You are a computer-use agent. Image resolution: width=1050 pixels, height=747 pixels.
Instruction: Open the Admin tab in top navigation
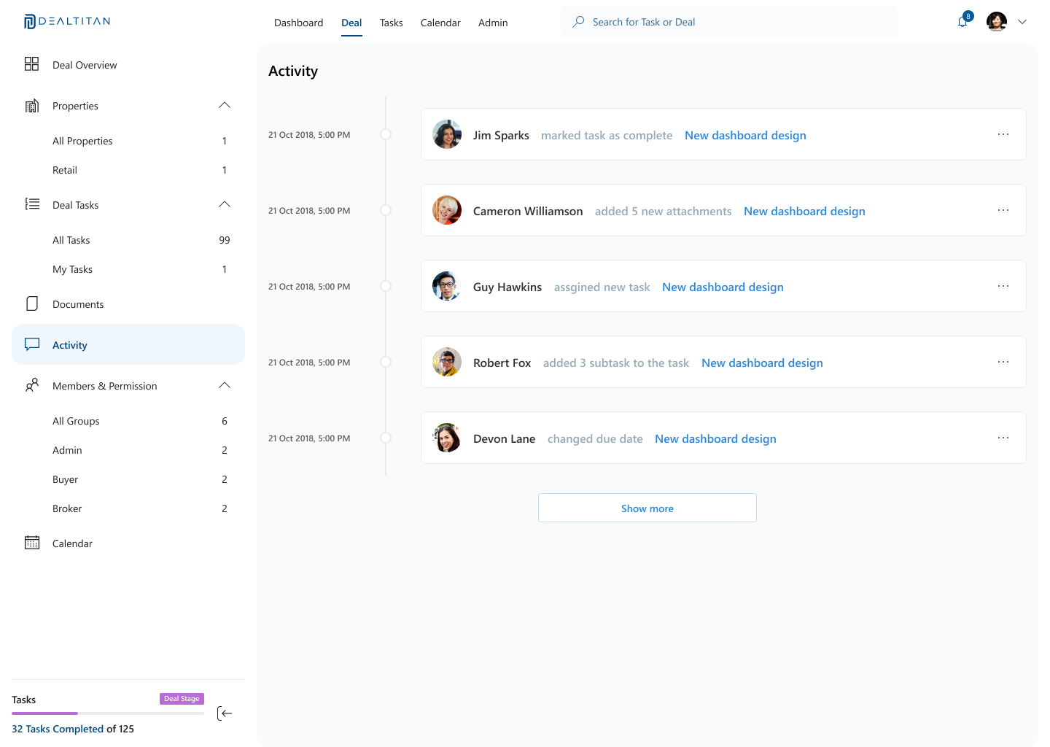click(493, 23)
